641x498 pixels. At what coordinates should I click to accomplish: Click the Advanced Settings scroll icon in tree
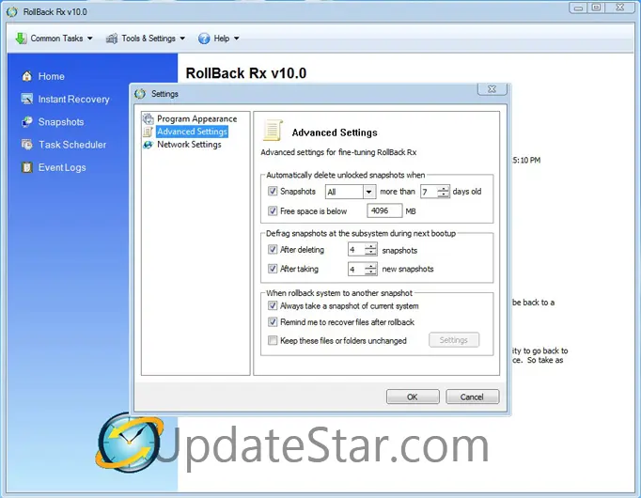(x=148, y=132)
